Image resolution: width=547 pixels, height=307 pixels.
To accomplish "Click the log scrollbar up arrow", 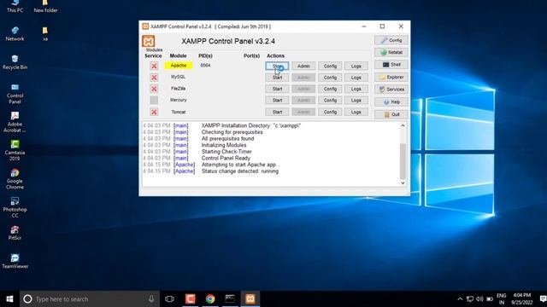I will point(403,125).
